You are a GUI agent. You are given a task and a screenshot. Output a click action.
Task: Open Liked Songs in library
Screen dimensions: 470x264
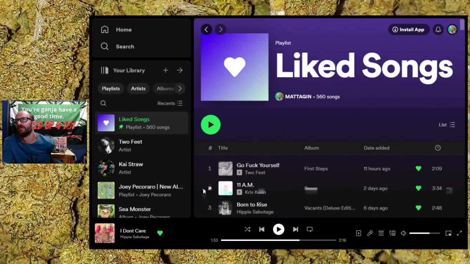click(142, 123)
